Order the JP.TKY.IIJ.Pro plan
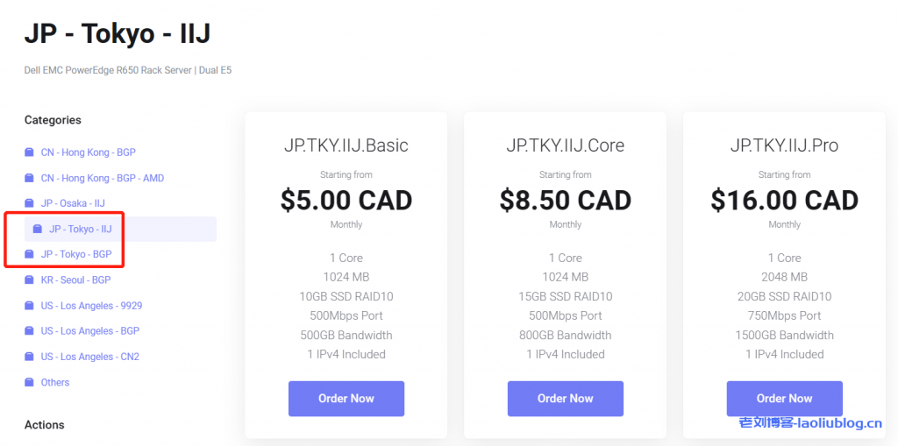Viewport: 898px width, 446px height. click(785, 399)
